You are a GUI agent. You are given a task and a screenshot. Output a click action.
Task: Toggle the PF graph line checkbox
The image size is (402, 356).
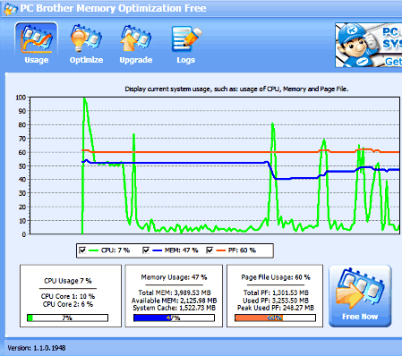click(210, 250)
